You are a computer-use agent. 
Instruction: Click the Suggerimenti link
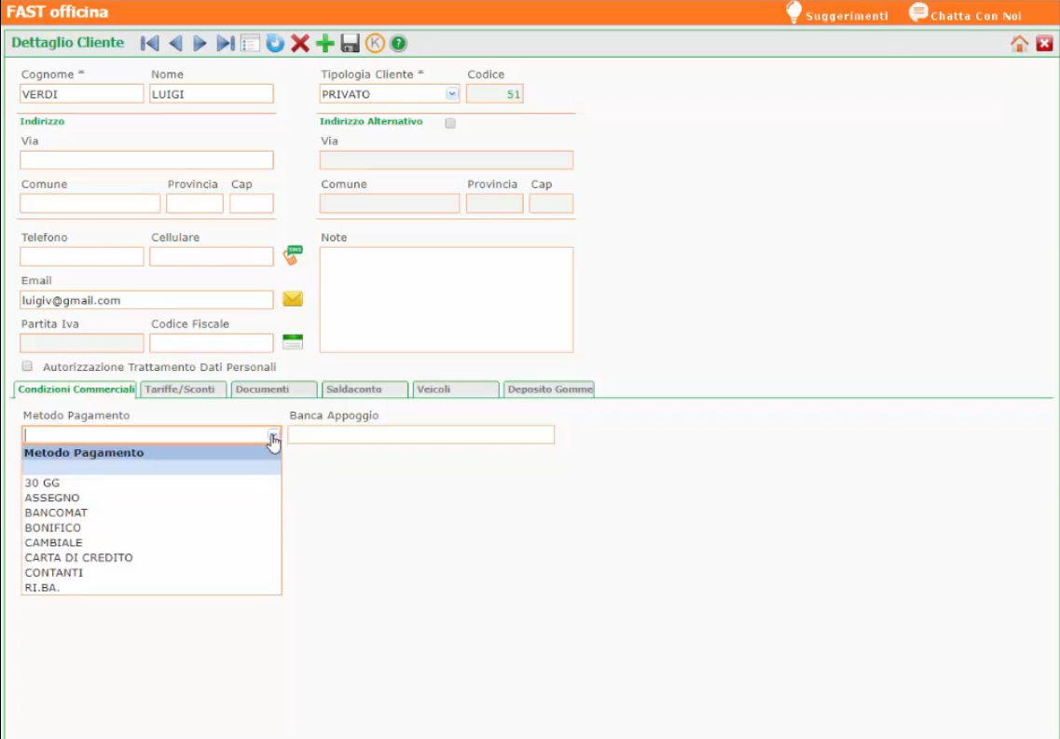pyautogui.click(x=836, y=15)
